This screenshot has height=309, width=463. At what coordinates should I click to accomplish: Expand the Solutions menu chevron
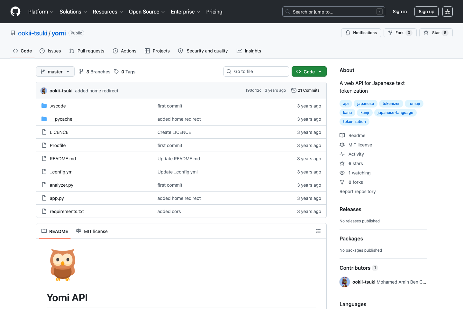coord(86,12)
